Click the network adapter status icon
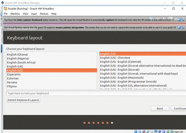This screenshot has height=133, width=186. tap(144, 132)
